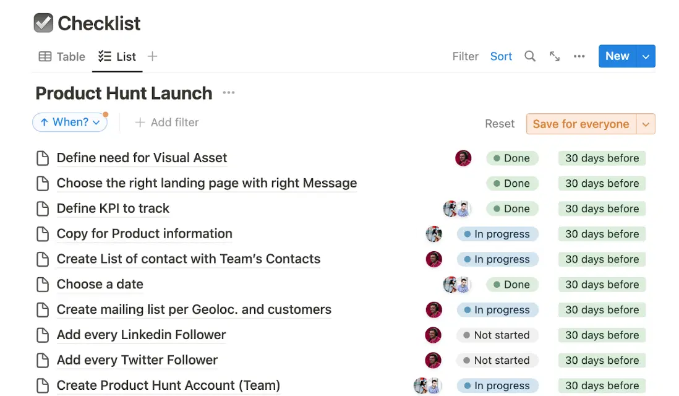This screenshot has height=396, width=679.
Task: Click Add filter option
Action: [167, 123]
